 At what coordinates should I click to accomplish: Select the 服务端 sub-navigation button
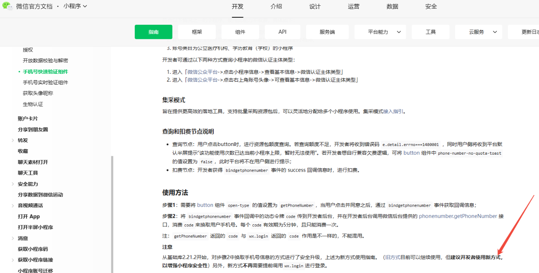(x=327, y=32)
